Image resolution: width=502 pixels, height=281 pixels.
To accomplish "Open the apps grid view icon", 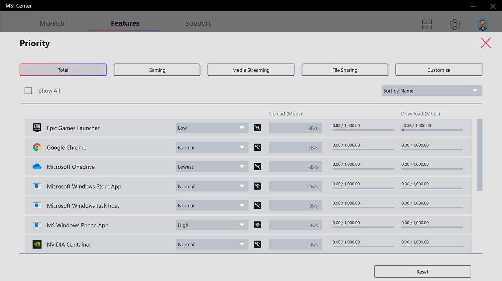I will point(427,24).
